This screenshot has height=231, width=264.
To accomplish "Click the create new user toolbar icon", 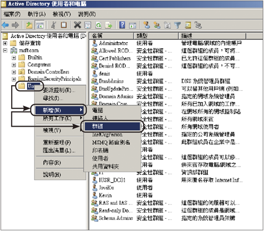I will [x=147, y=25].
